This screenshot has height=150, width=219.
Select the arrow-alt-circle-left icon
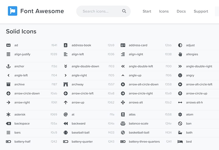(180, 84)
